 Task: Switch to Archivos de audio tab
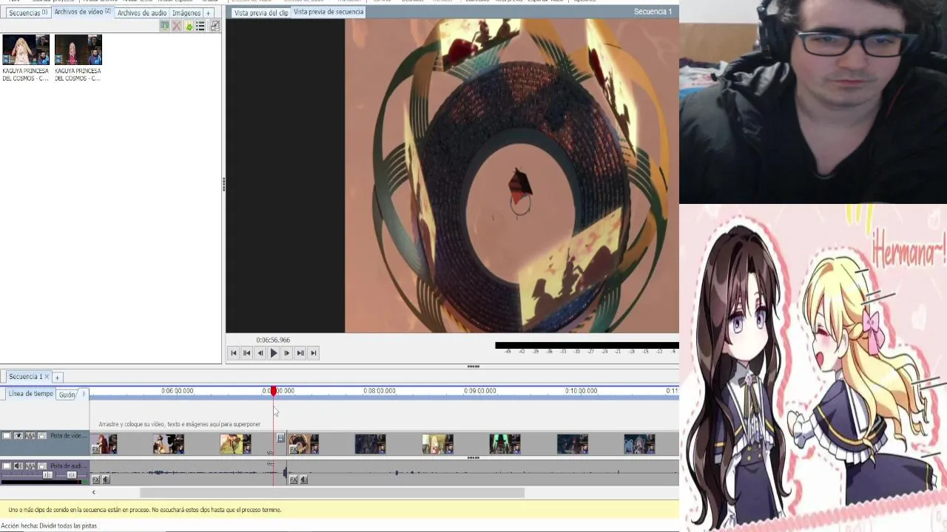coord(142,13)
